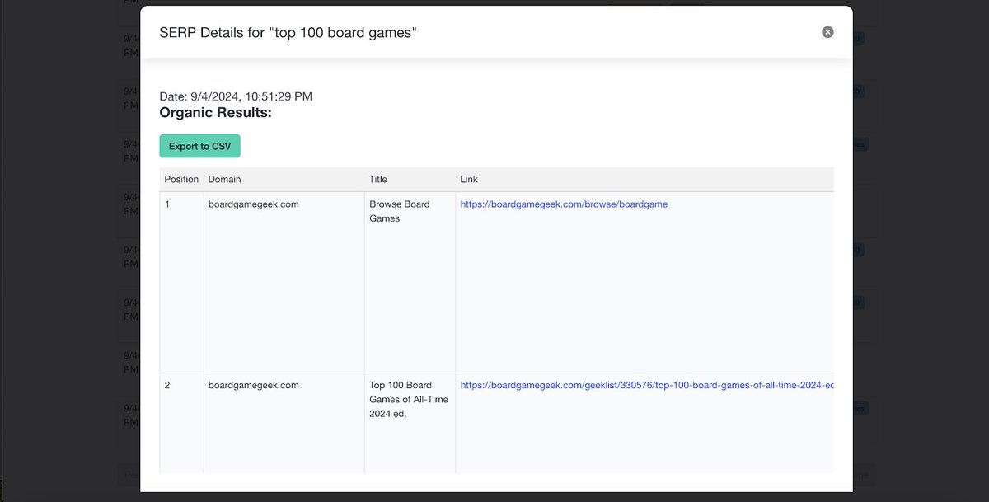Open the top-100-board-games geeklist link
Screen dimensions: 989x502
(647, 385)
